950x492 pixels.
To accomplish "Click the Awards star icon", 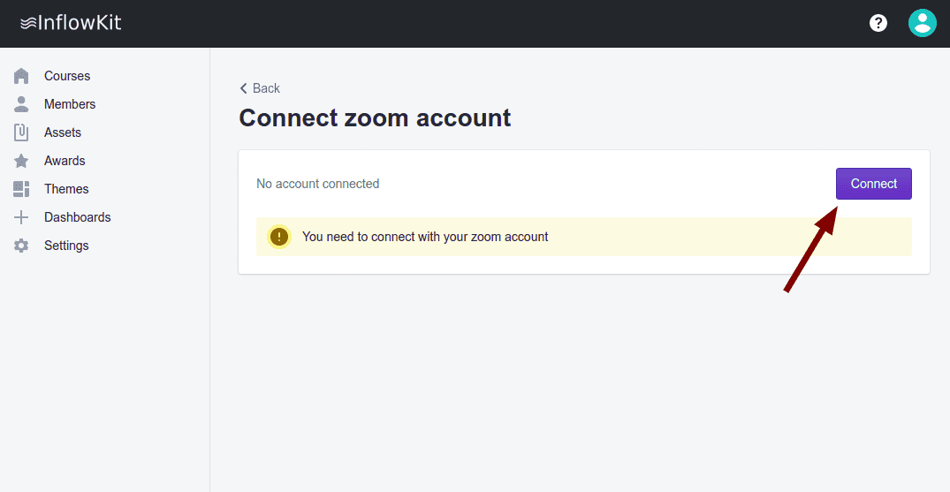I will (x=21, y=161).
